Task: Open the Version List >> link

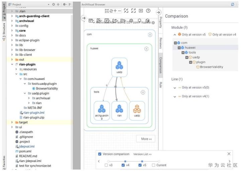Action: 142,154
